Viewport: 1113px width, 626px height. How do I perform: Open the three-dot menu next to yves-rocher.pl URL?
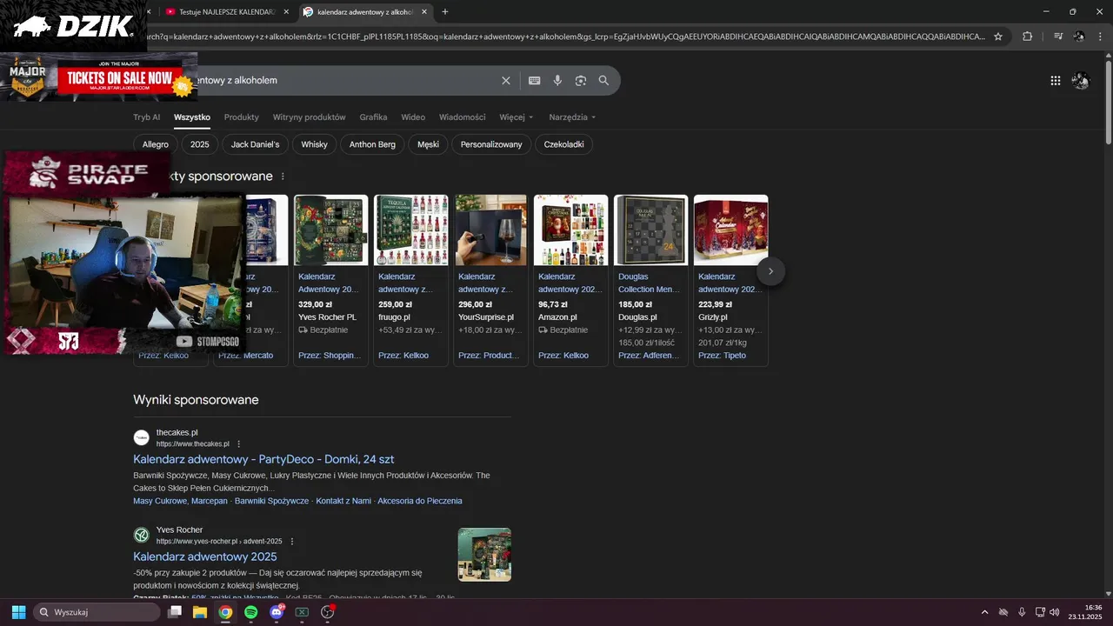pos(292,541)
